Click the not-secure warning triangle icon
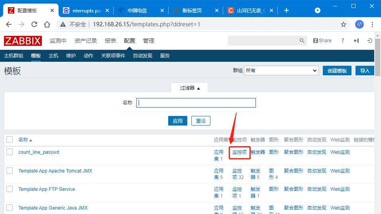This screenshot has height=214, width=381. (63, 24)
